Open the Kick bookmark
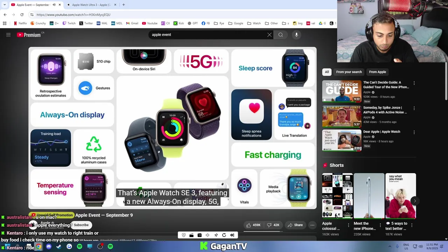The height and width of the screenshot is (252, 448). click(178, 23)
